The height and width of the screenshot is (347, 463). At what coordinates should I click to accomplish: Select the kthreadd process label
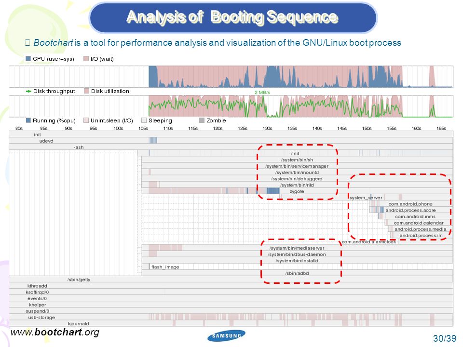pos(37,286)
